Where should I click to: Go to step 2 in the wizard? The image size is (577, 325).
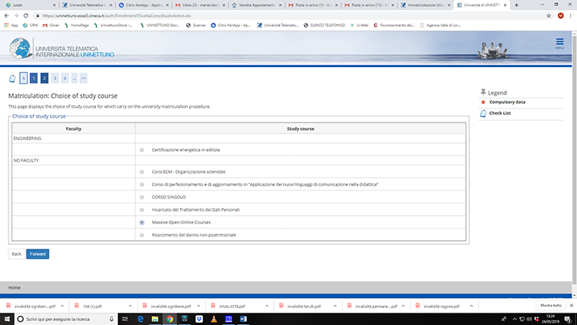click(x=45, y=78)
